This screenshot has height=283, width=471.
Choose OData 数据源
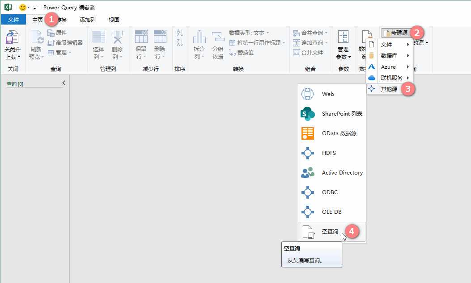click(331, 133)
